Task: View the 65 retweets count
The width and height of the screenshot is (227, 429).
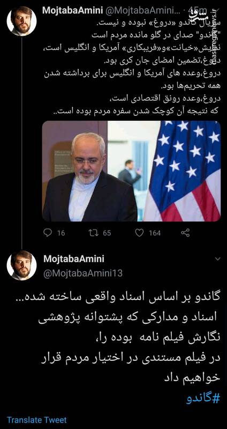Action: (x=107, y=233)
